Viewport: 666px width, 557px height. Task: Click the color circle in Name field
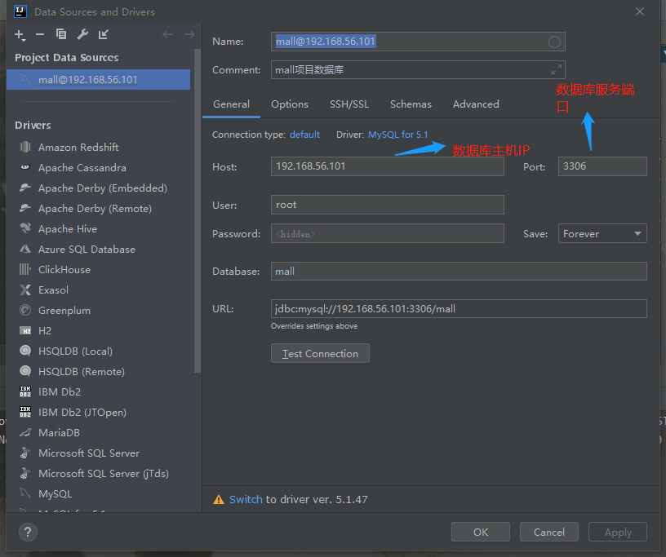point(554,42)
